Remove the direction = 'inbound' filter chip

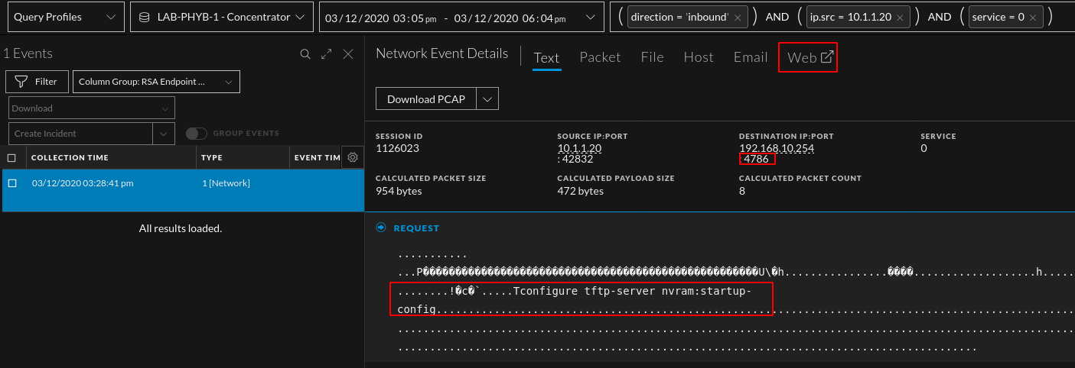click(738, 17)
